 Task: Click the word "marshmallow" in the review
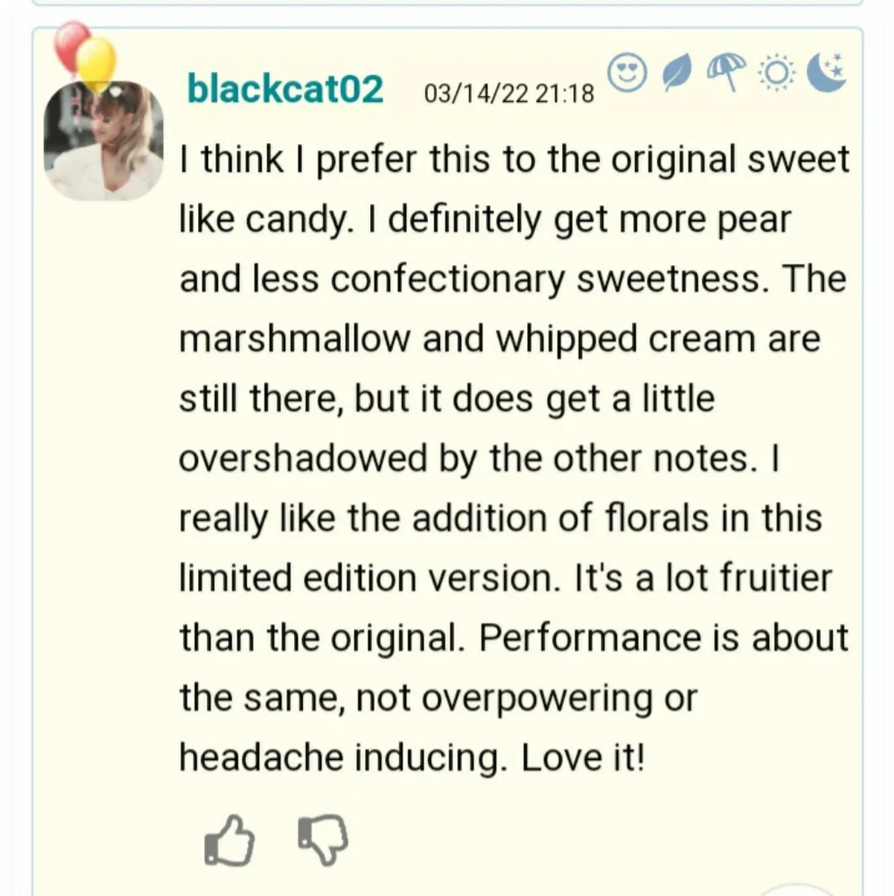(x=295, y=340)
